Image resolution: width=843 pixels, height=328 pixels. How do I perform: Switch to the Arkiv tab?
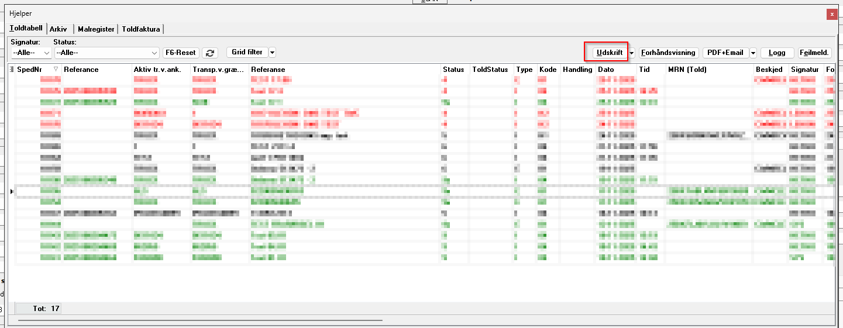pos(58,29)
